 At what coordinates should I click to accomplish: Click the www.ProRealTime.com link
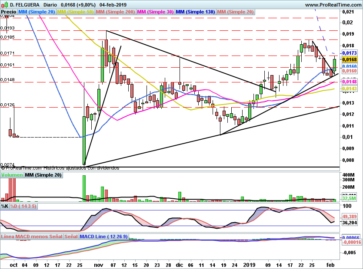point(333,4)
